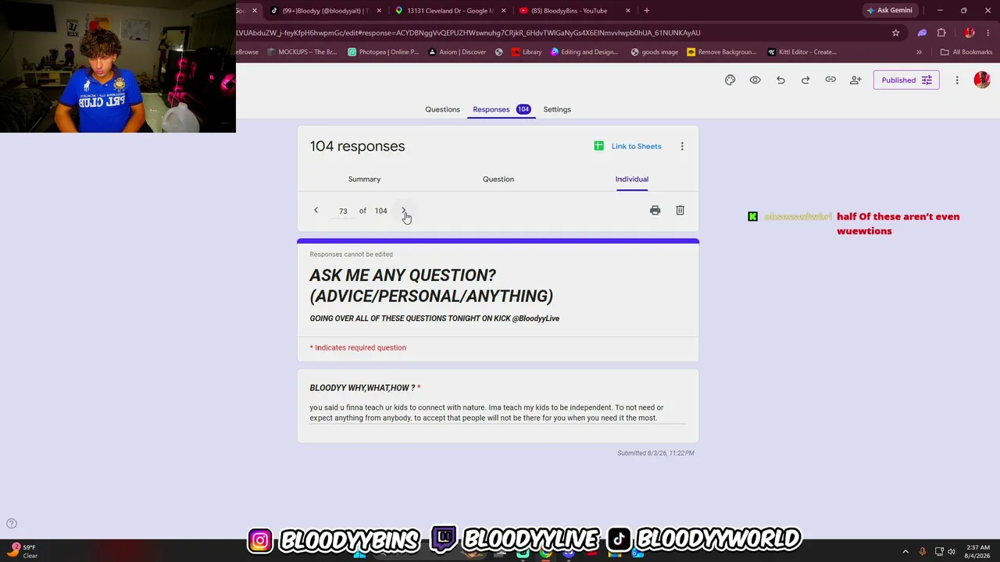This screenshot has width=1000, height=562.
Task: Open the Chrome extensions puzzle icon
Action: [x=941, y=33]
